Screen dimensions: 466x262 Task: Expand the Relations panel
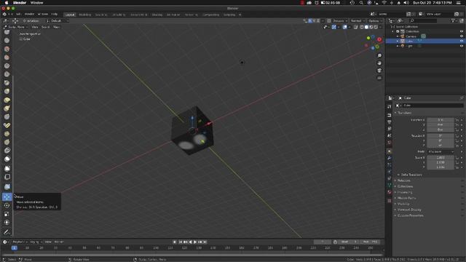[x=403, y=180]
